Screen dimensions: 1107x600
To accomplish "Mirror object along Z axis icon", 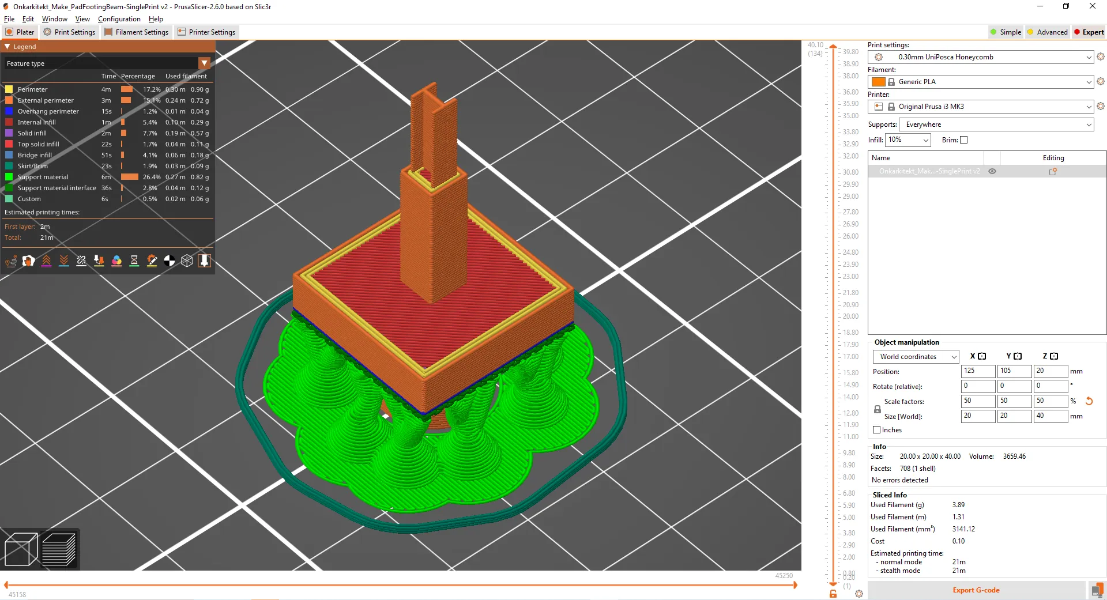I will tap(1054, 356).
